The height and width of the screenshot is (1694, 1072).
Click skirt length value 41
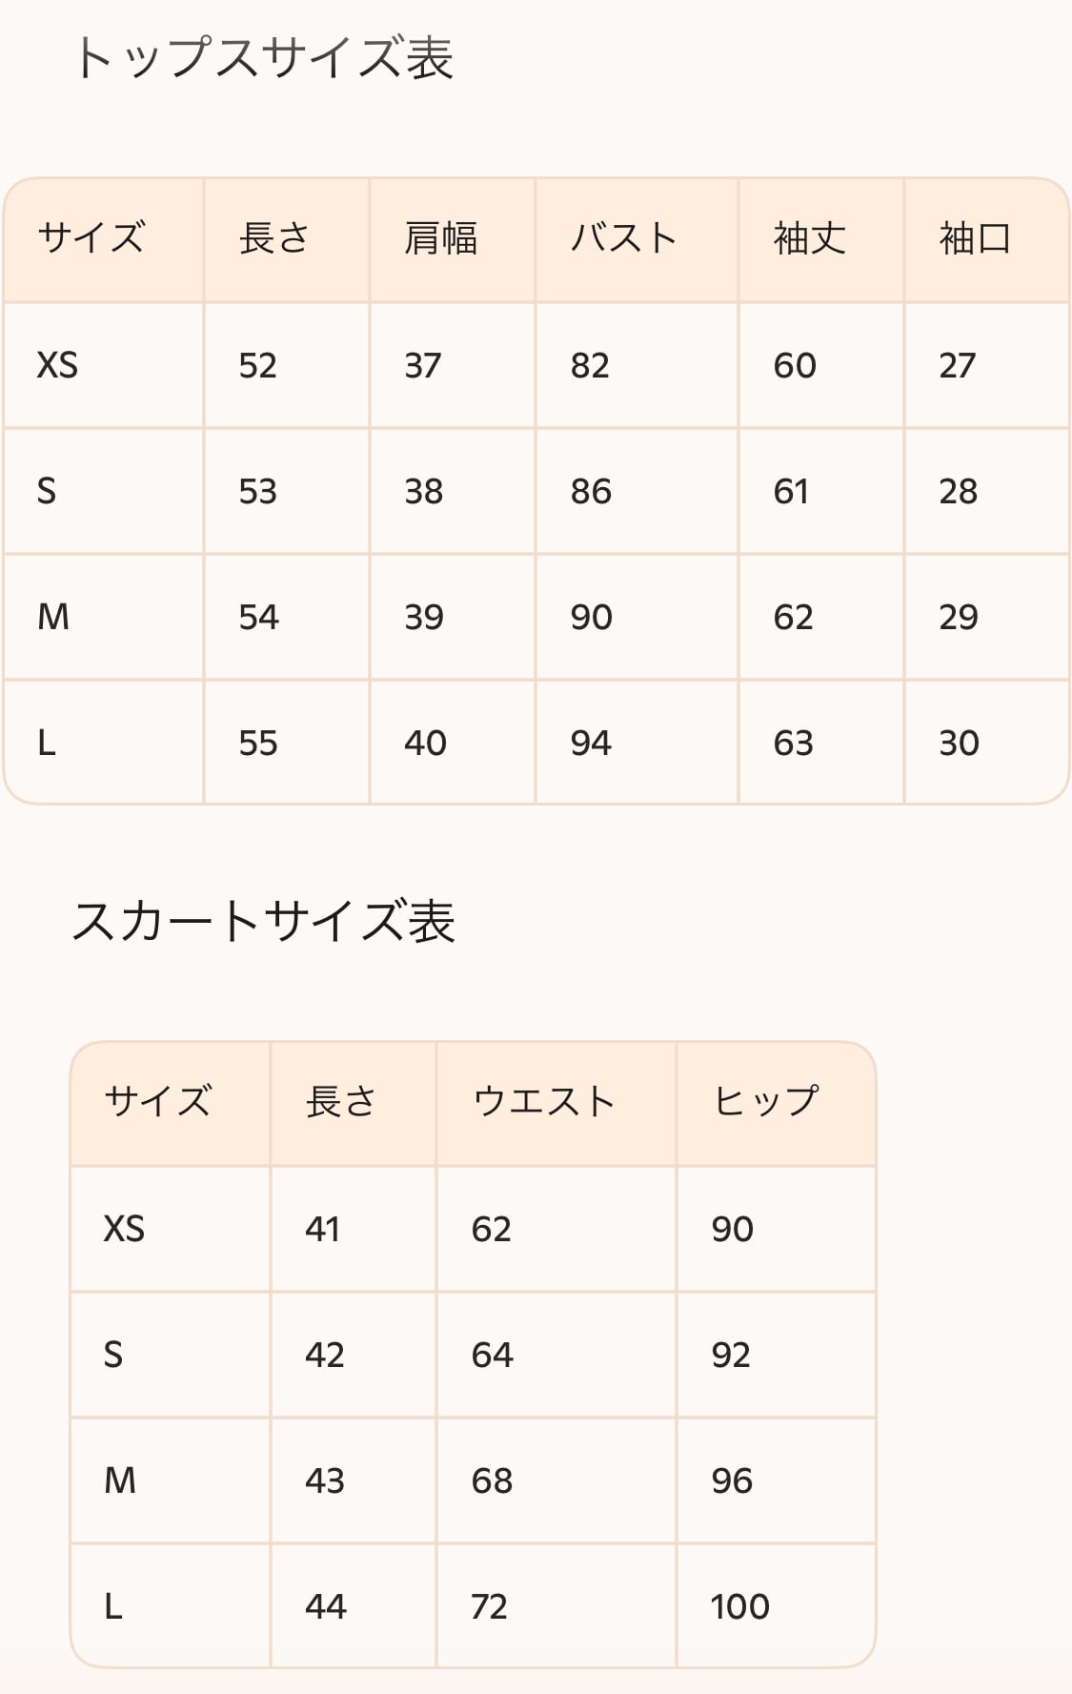click(x=323, y=1229)
